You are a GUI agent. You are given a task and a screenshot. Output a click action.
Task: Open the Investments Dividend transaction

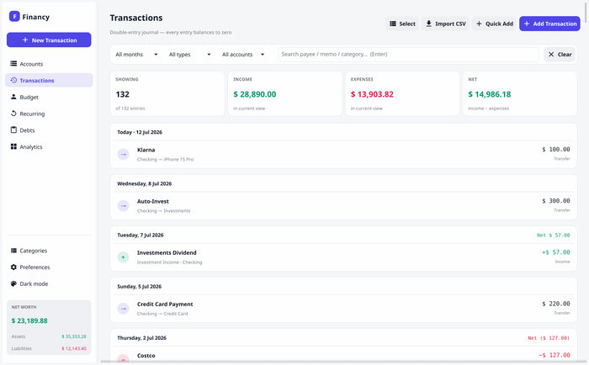[343, 257]
